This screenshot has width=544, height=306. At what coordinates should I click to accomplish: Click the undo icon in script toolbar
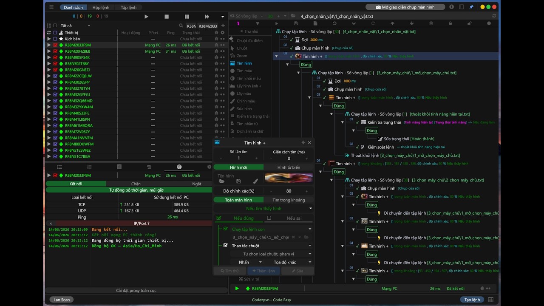click(x=334, y=23)
